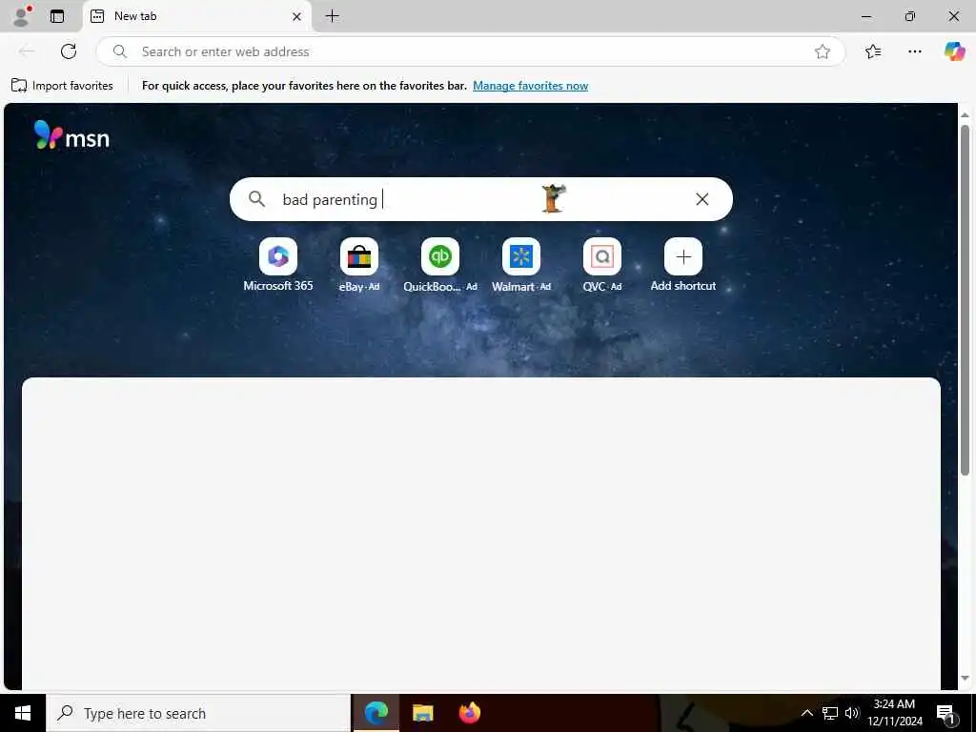
Task: Open the volume tray icon
Action: click(x=852, y=713)
